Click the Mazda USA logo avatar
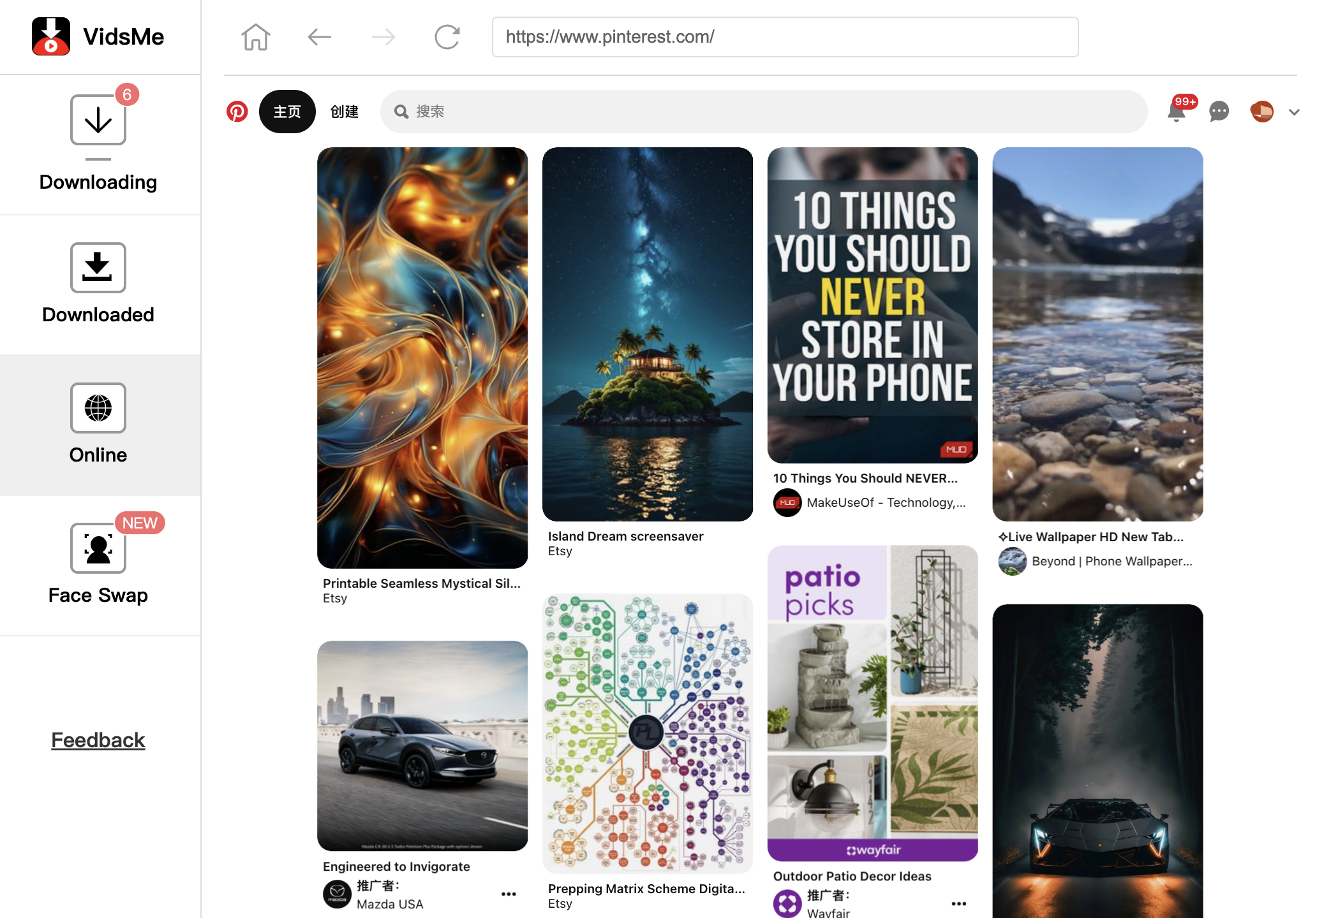 pos(337,894)
